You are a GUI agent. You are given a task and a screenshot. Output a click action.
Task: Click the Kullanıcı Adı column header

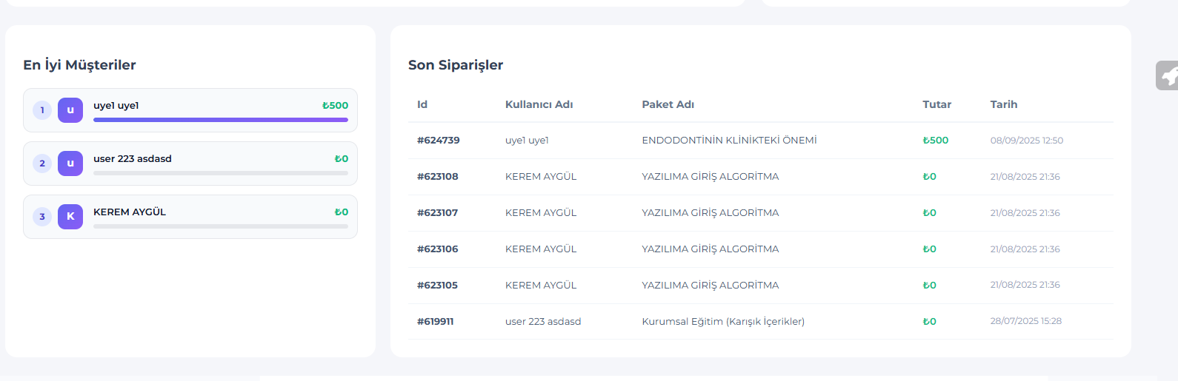(539, 104)
